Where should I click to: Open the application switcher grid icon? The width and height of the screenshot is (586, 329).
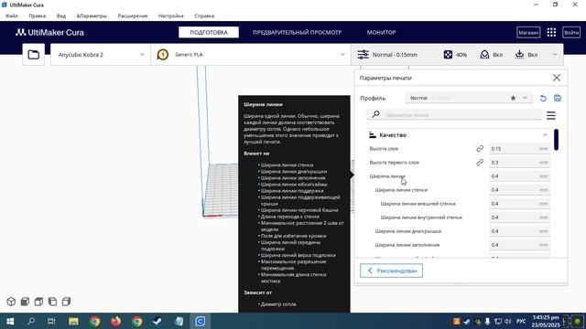551,33
